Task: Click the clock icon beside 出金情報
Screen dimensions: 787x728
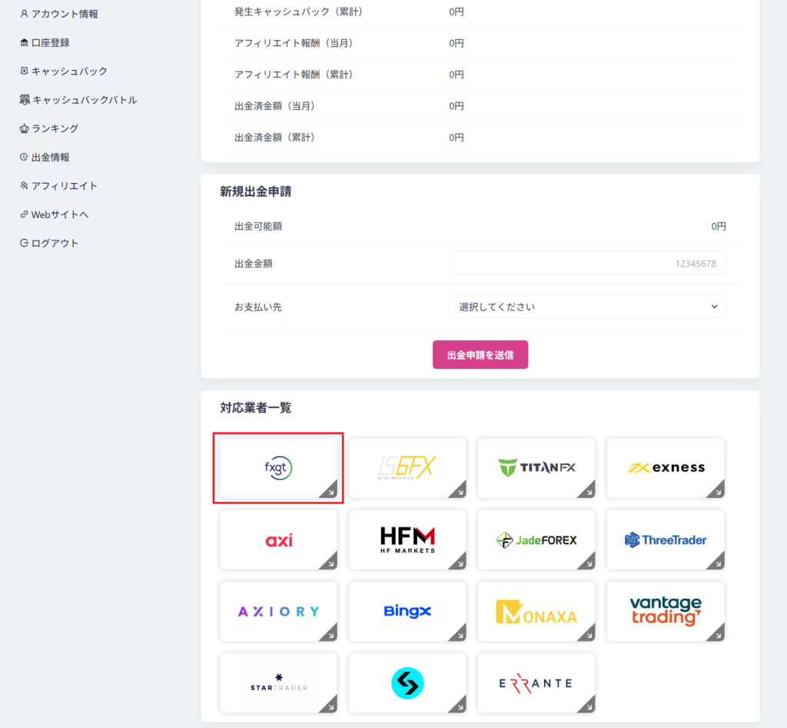Action: 24,157
